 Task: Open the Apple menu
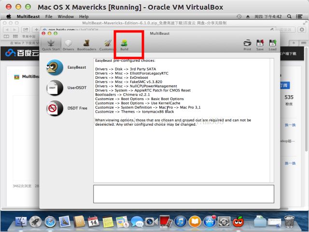click(x=9, y=16)
